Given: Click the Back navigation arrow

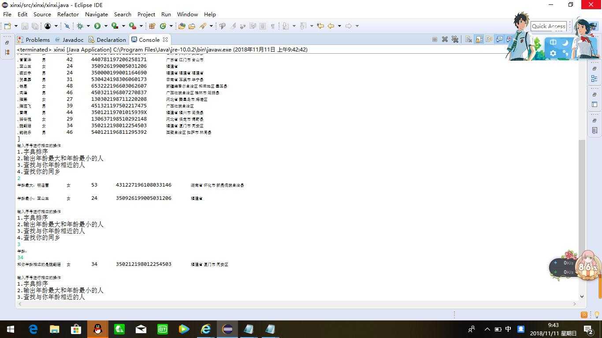Looking at the screenshot, I should tap(331, 26).
